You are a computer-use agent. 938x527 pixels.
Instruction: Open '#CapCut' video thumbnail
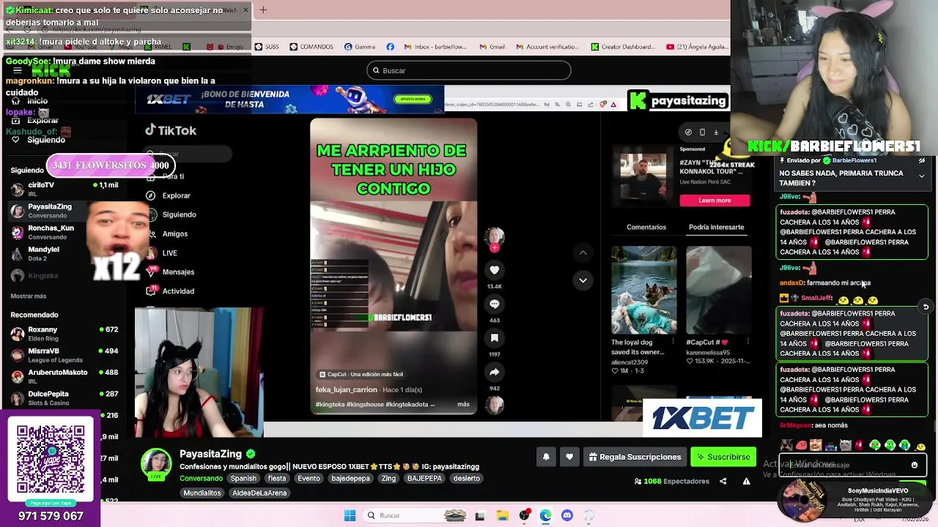click(x=719, y=290)
